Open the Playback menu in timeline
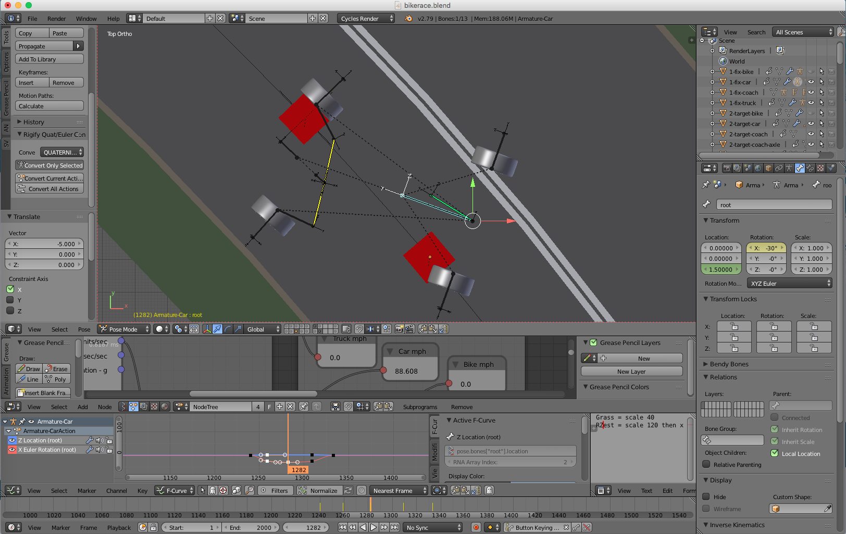846x534 pixels. 119,527
